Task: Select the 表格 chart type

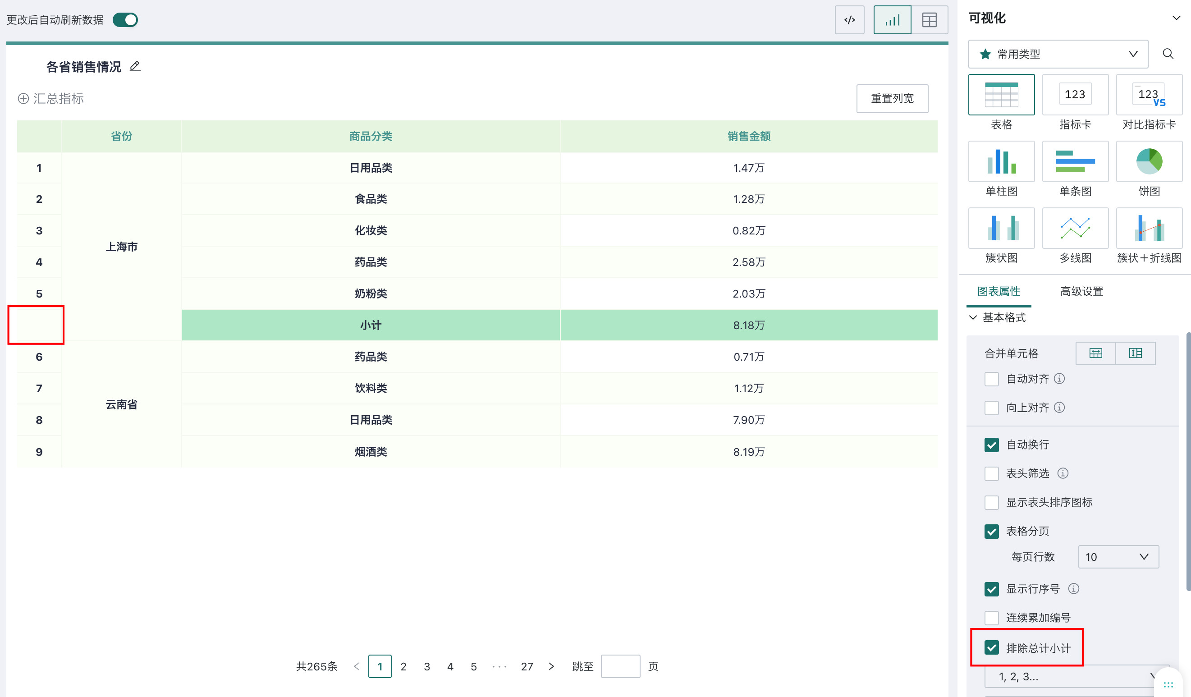Action: [1001, 95]
